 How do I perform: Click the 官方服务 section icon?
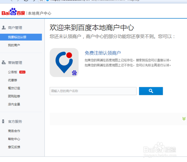click(3, 121)
